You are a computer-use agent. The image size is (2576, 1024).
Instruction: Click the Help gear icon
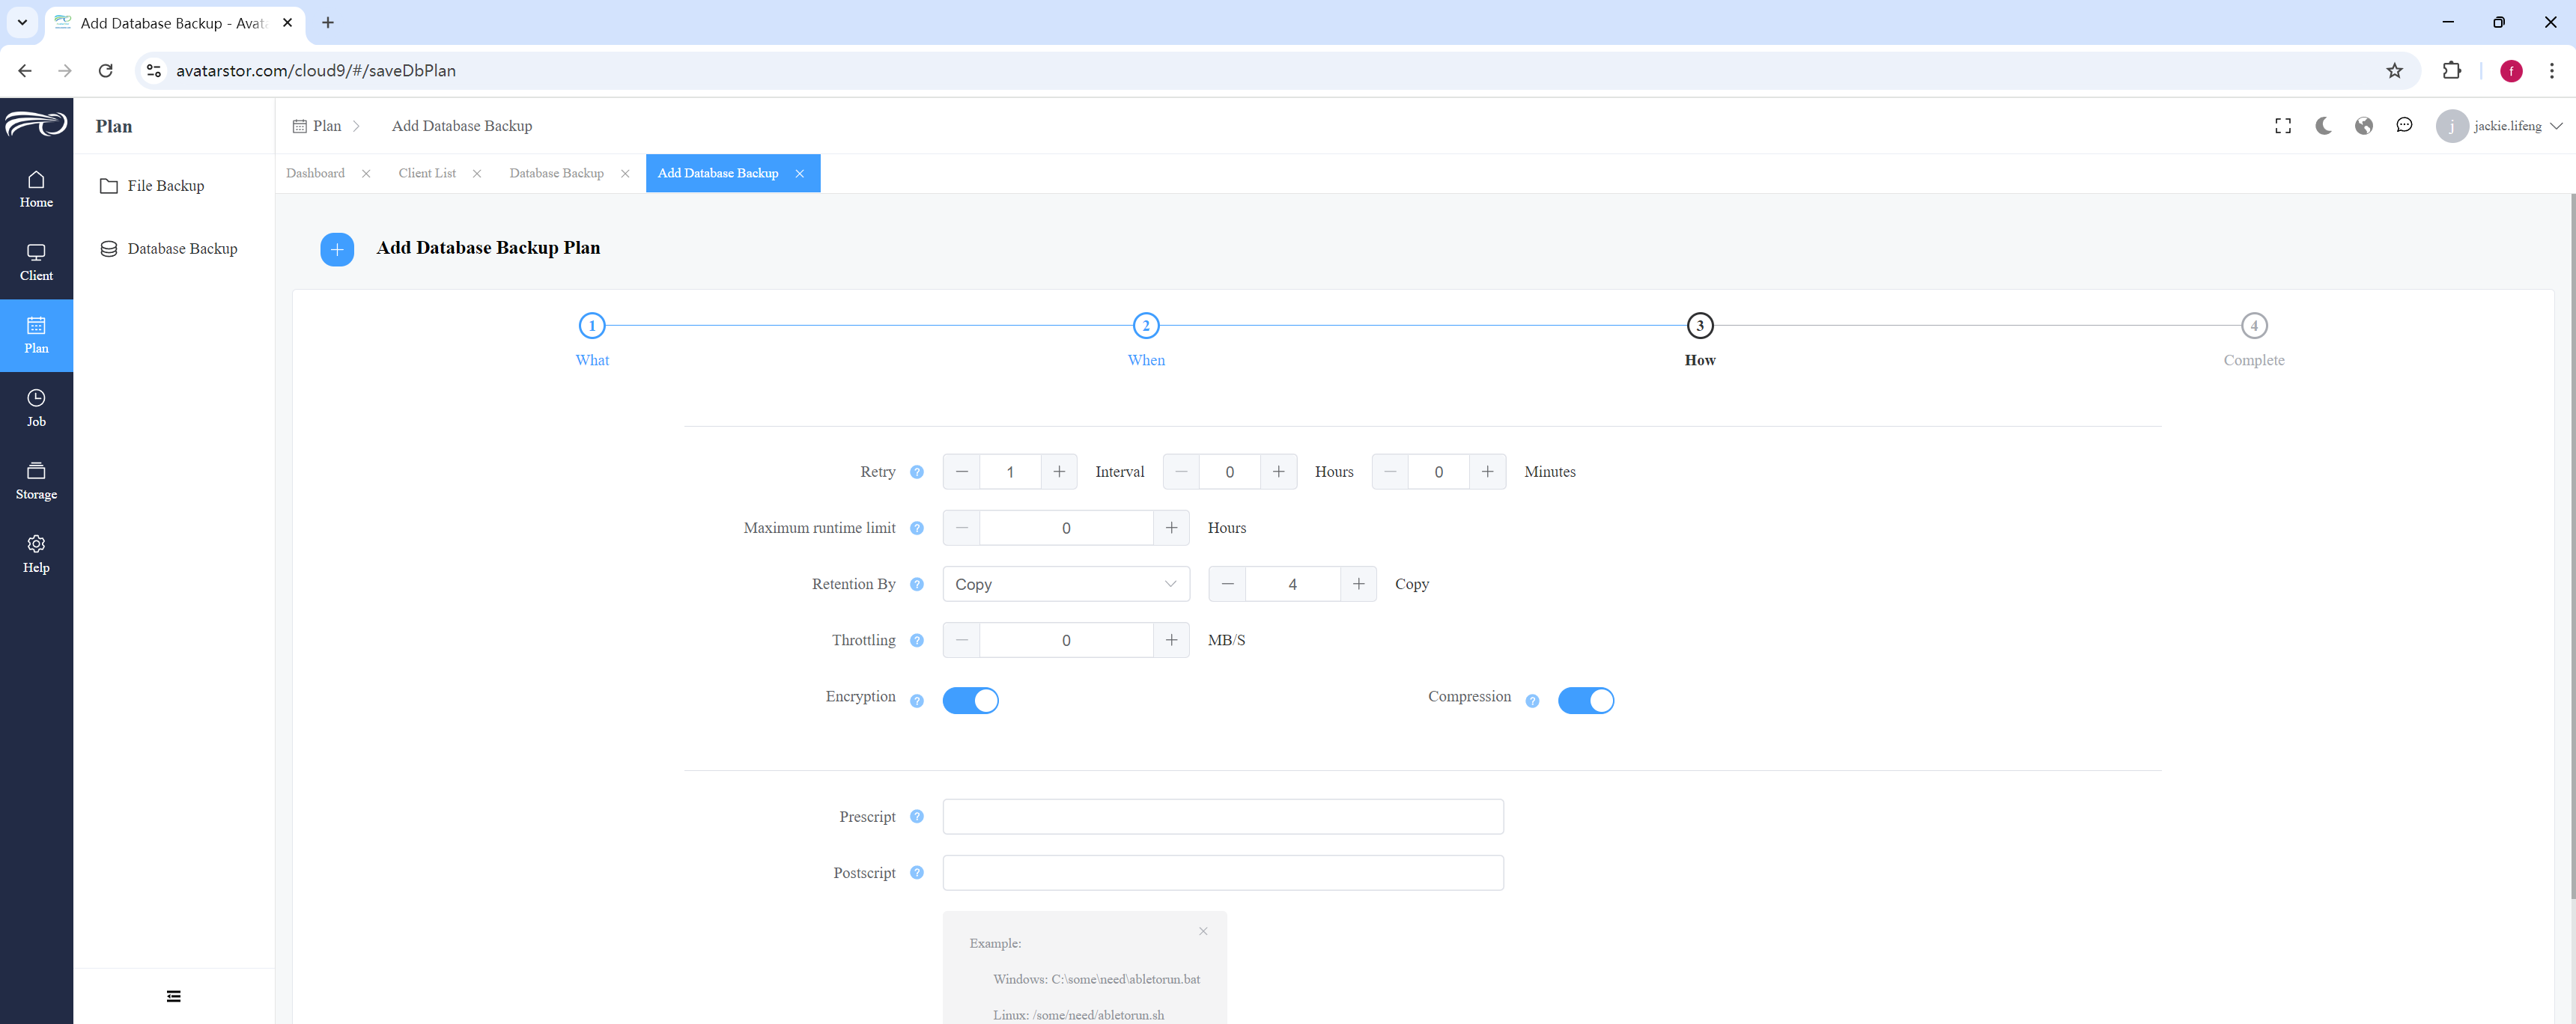[36, 544]
